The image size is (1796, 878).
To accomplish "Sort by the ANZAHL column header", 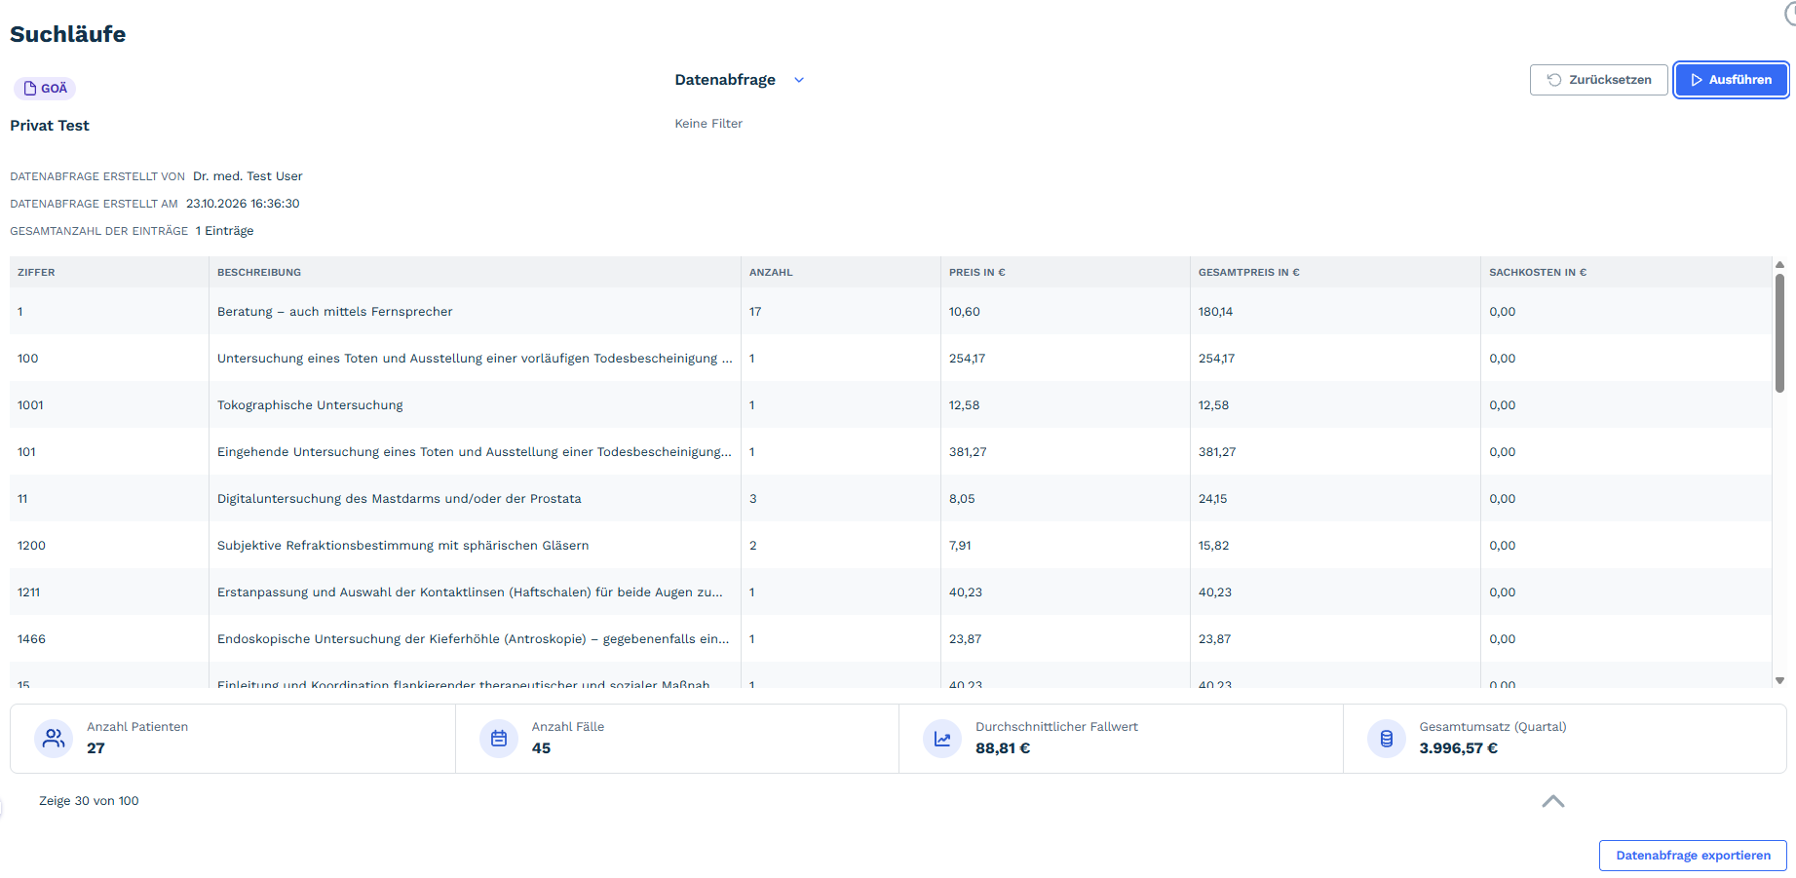I will [771, 273].
